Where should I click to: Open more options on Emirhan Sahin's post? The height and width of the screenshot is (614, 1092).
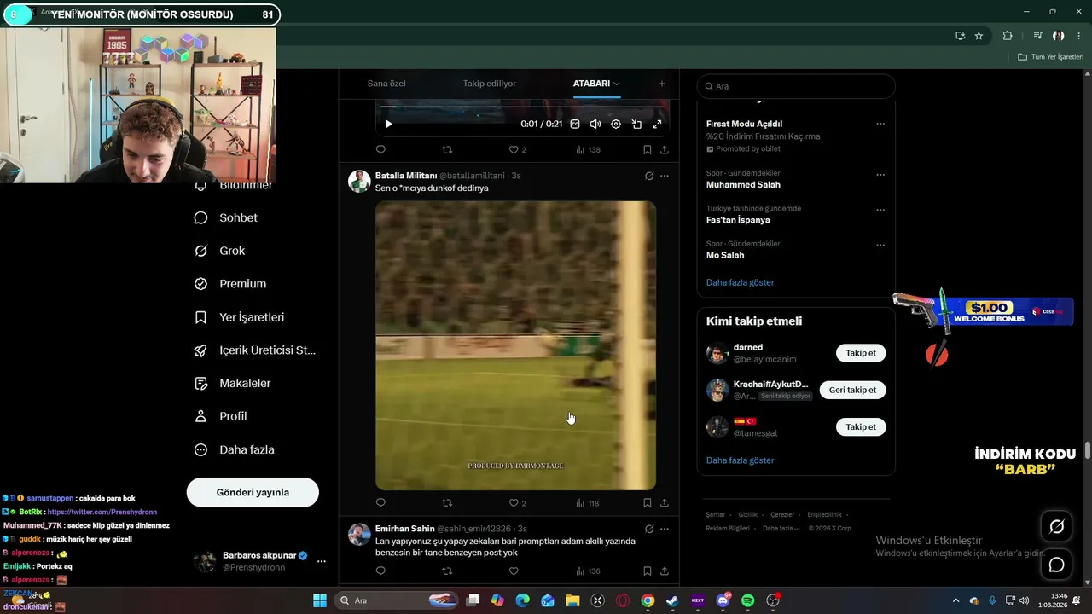(x=665, y=529)
